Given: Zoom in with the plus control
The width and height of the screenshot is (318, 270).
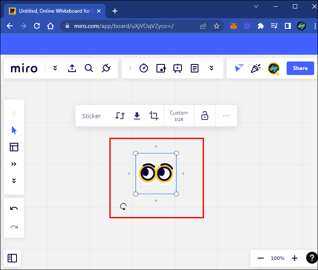Looking at the screenshot, I should (295, 258).
